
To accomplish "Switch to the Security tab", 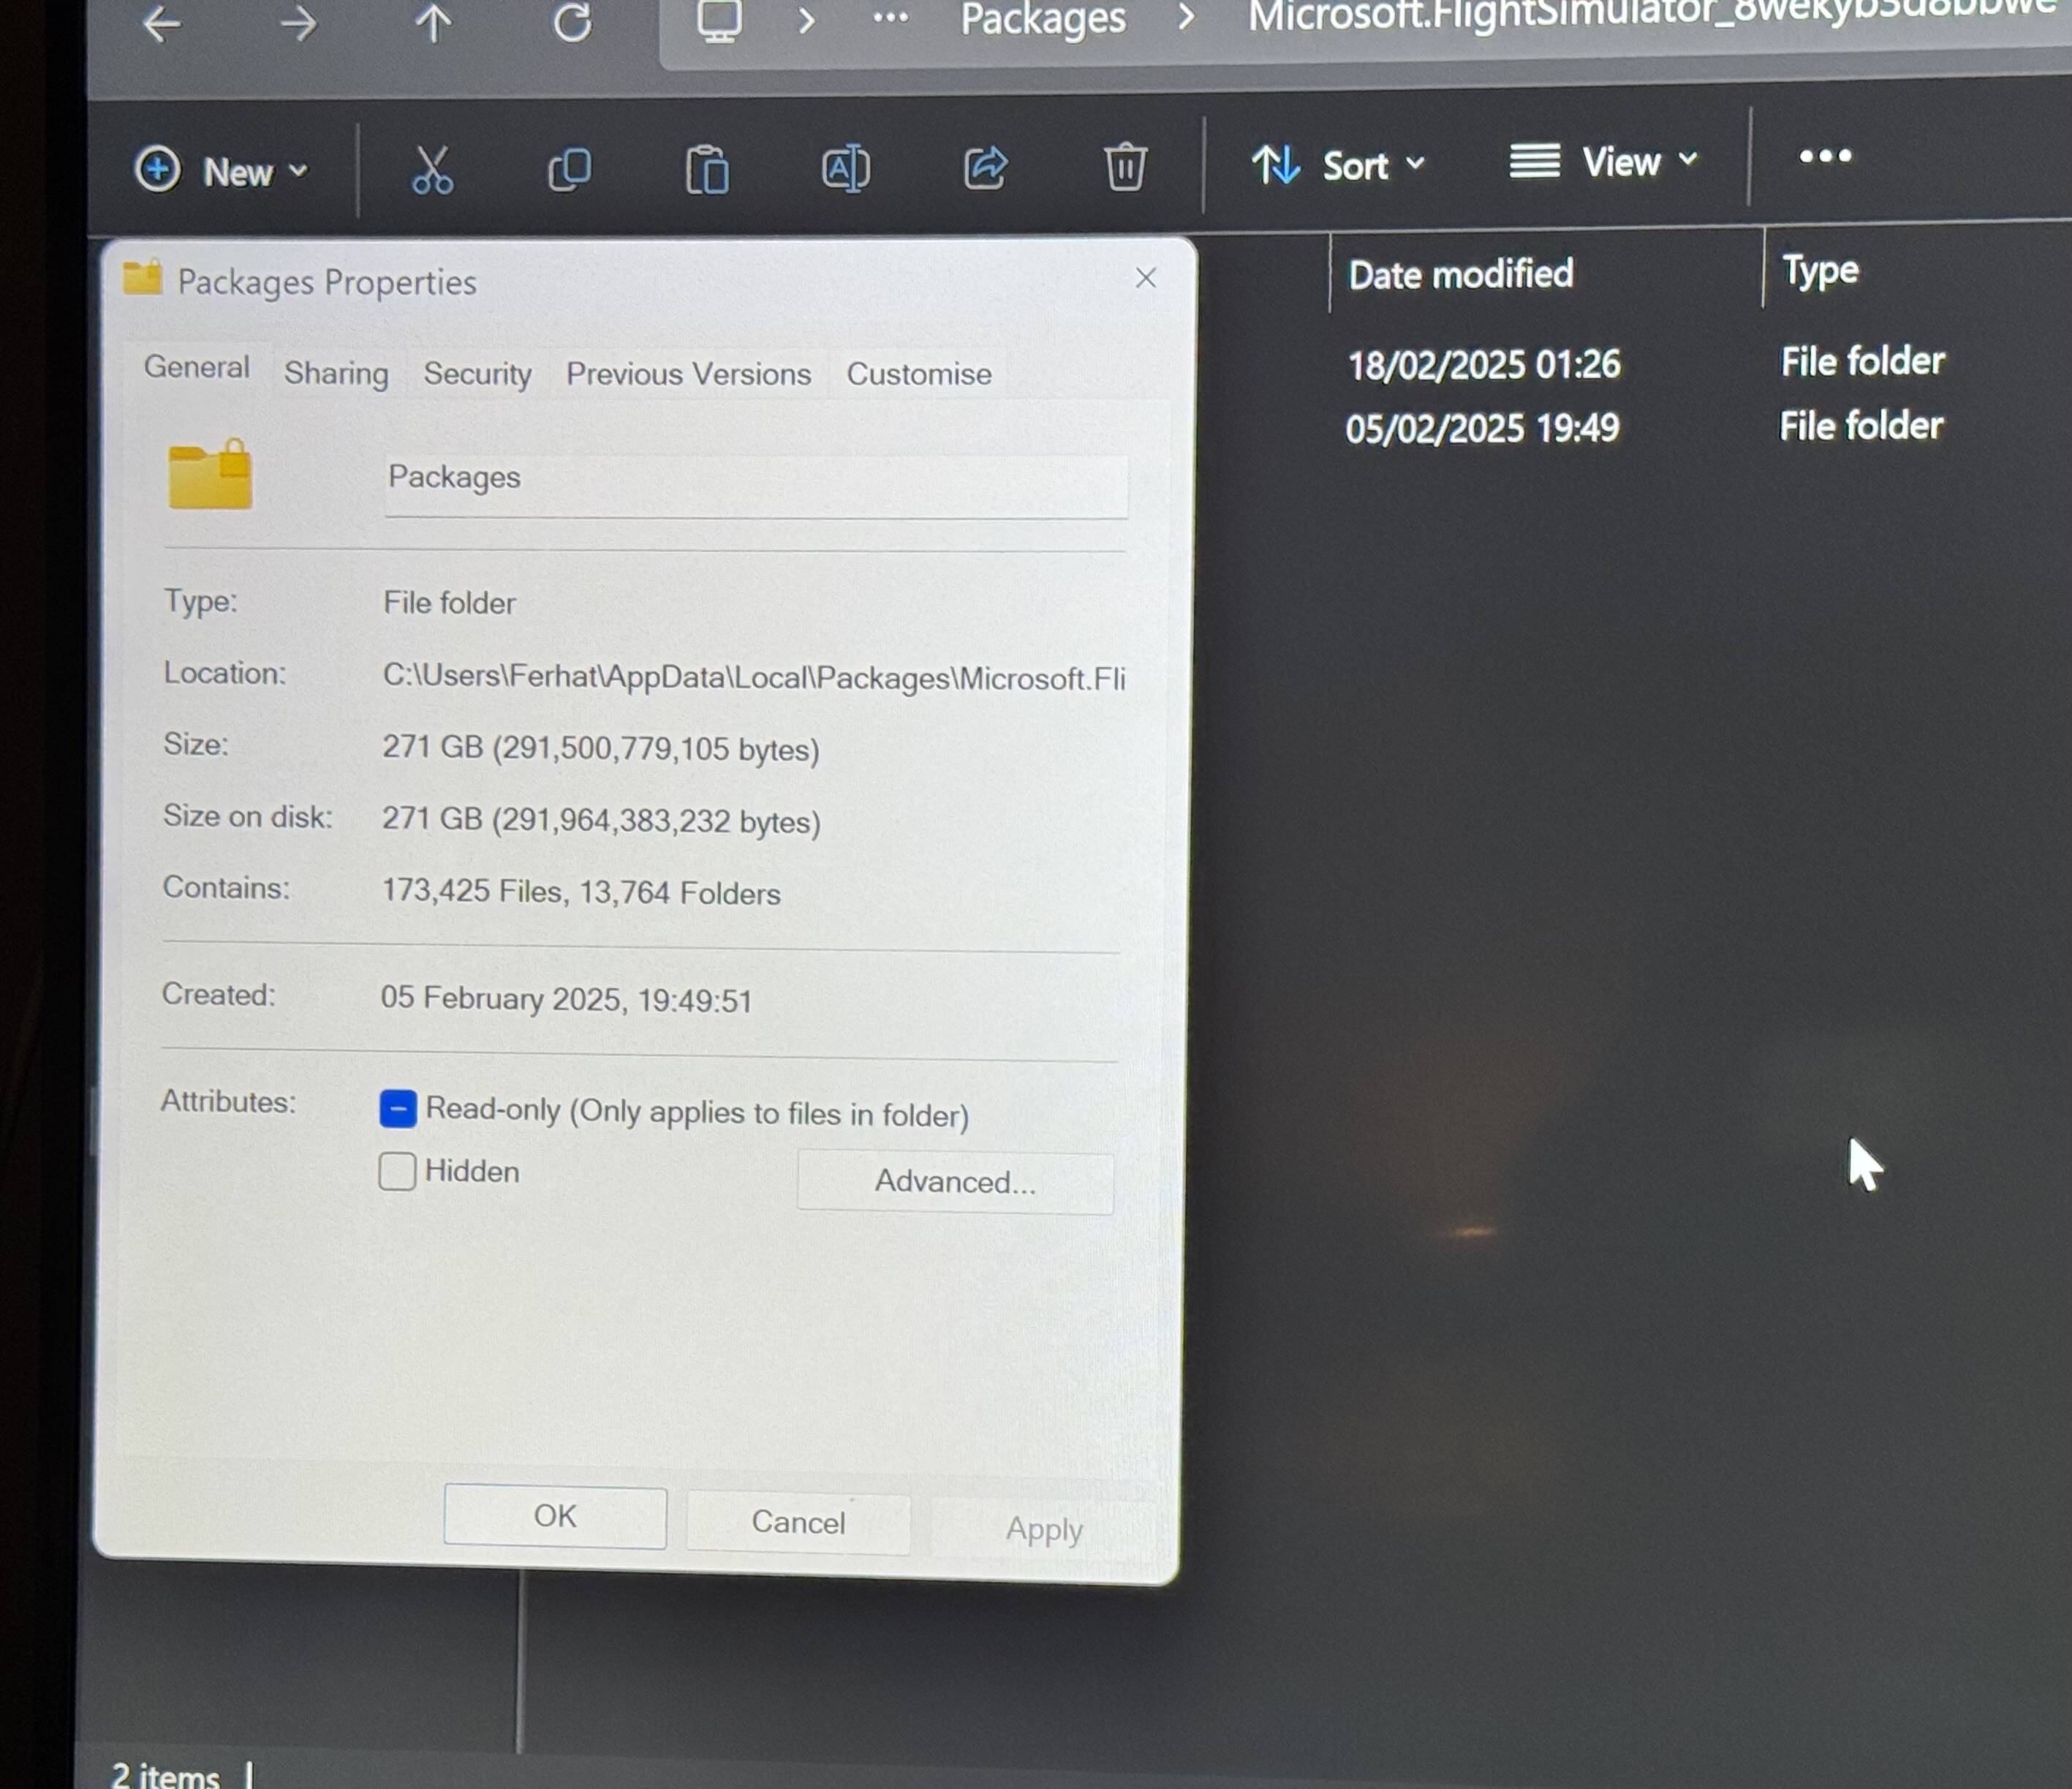I will [x=477, y=373].
